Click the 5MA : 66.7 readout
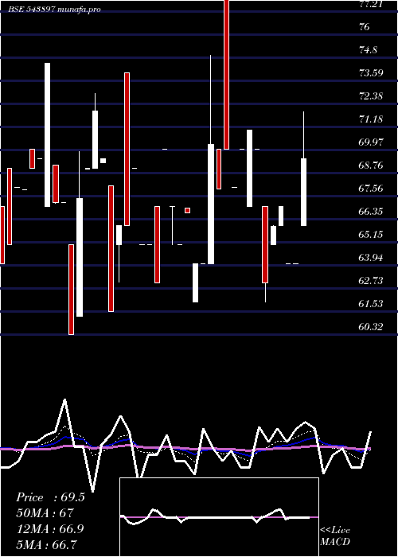Viewport: 398px width, 557px height. [x=46, y=544]
